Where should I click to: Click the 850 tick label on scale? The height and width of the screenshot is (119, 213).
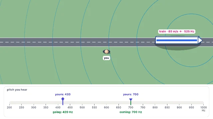click(x=167, y=107)
